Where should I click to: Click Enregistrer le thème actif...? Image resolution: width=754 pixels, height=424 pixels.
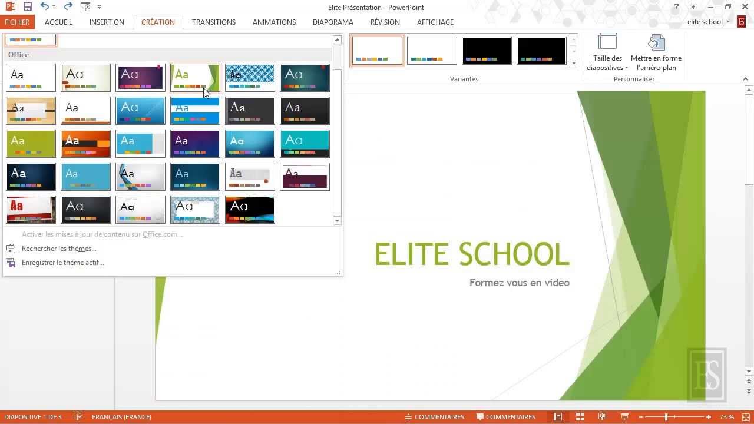pyautogui.click(x=63, y=263)
